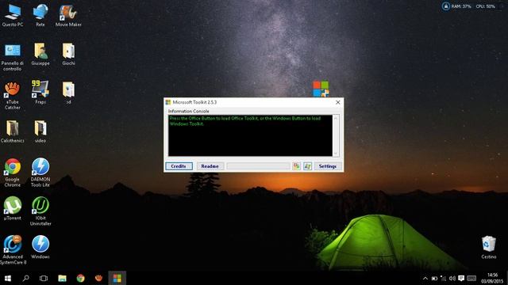Open the taskbar clock and date

pyautogui.click(x=492, y=278)
